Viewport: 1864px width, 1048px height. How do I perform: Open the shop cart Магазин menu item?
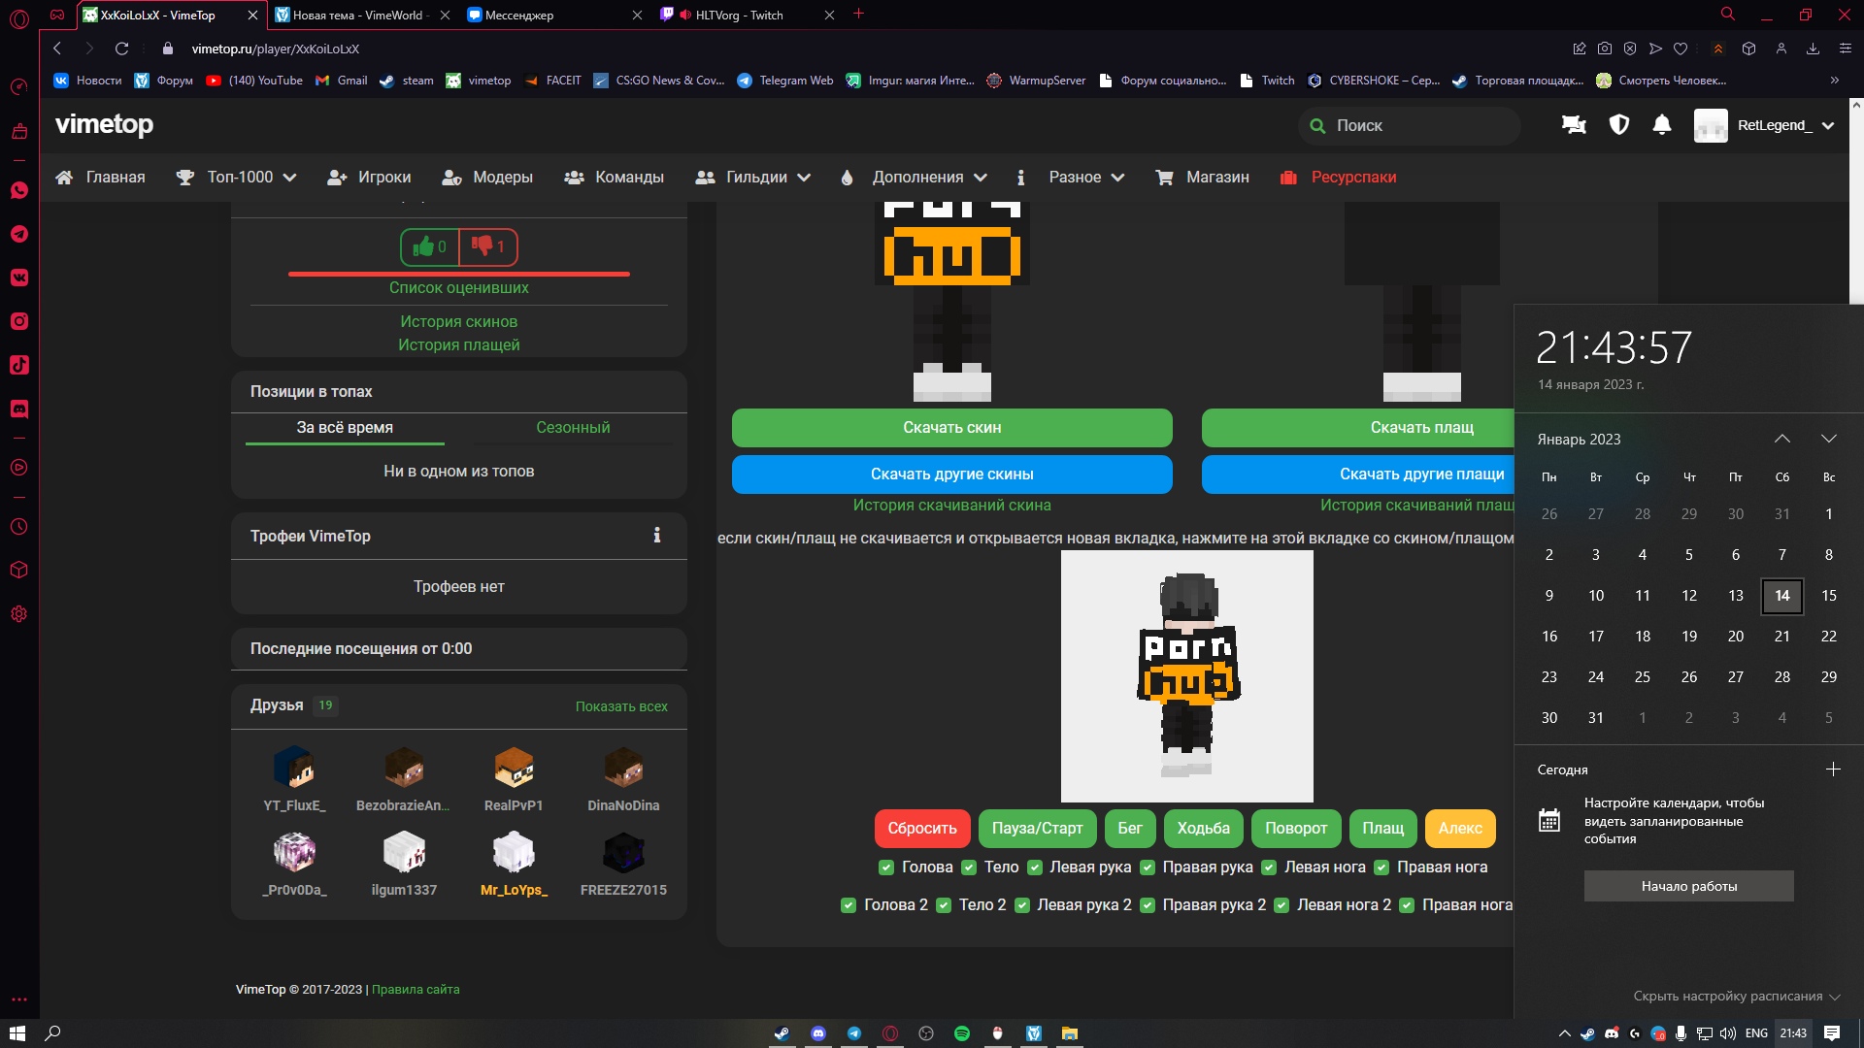(1202, 178)
